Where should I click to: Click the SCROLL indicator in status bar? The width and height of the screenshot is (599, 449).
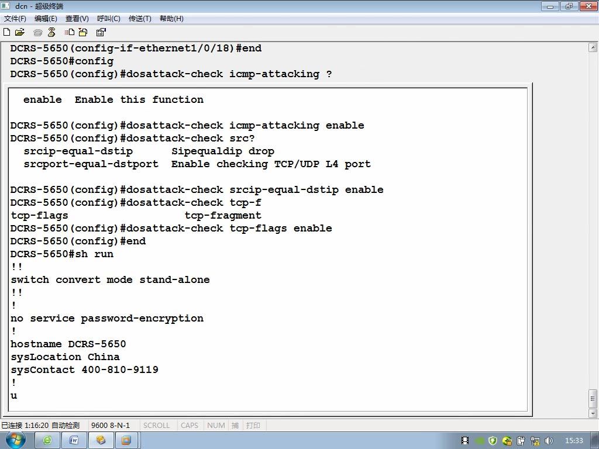point(156,426)
